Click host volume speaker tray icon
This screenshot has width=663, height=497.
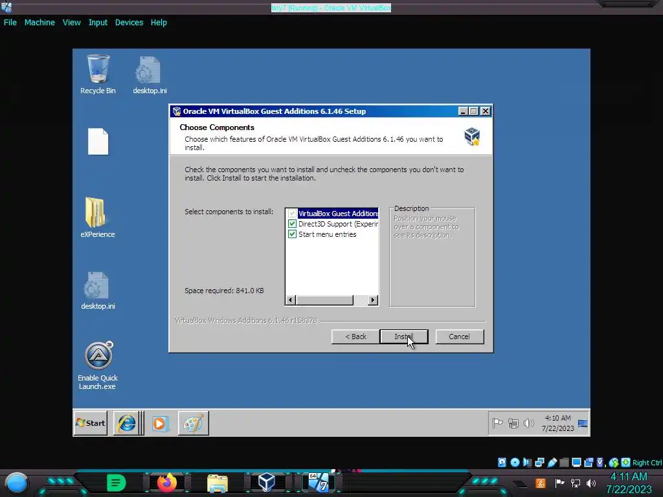591,483
